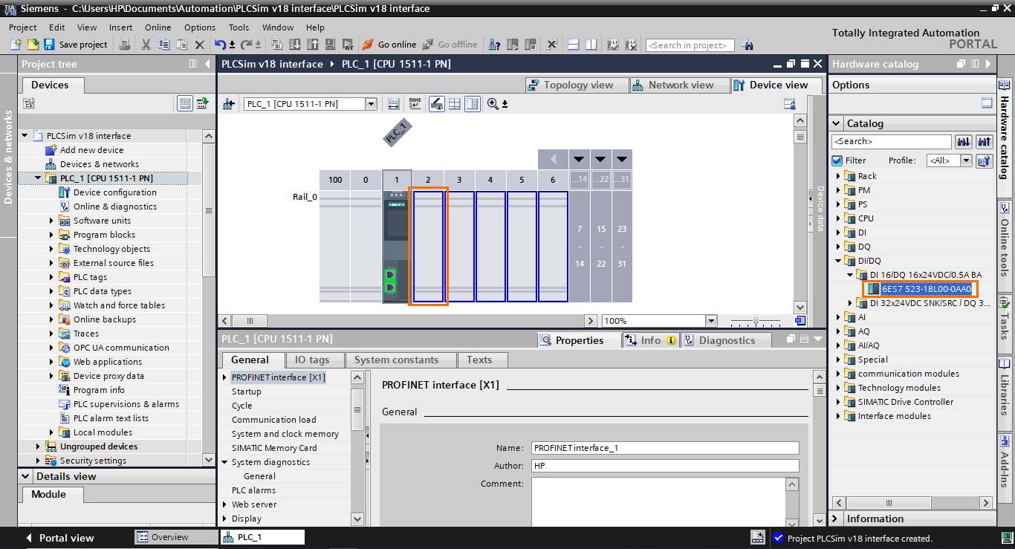Image resolution: width=1015 pixels, height=549 pixels.
Task: Adjust the device view zoom slider
Action: tap(756, 321)
